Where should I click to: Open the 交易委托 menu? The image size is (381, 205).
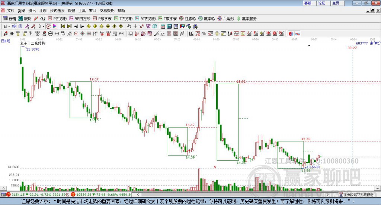click(107, 11)
